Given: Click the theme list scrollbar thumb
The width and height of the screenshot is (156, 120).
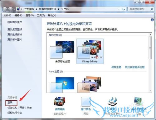Looking at the screenshot, I should [150, 48].
